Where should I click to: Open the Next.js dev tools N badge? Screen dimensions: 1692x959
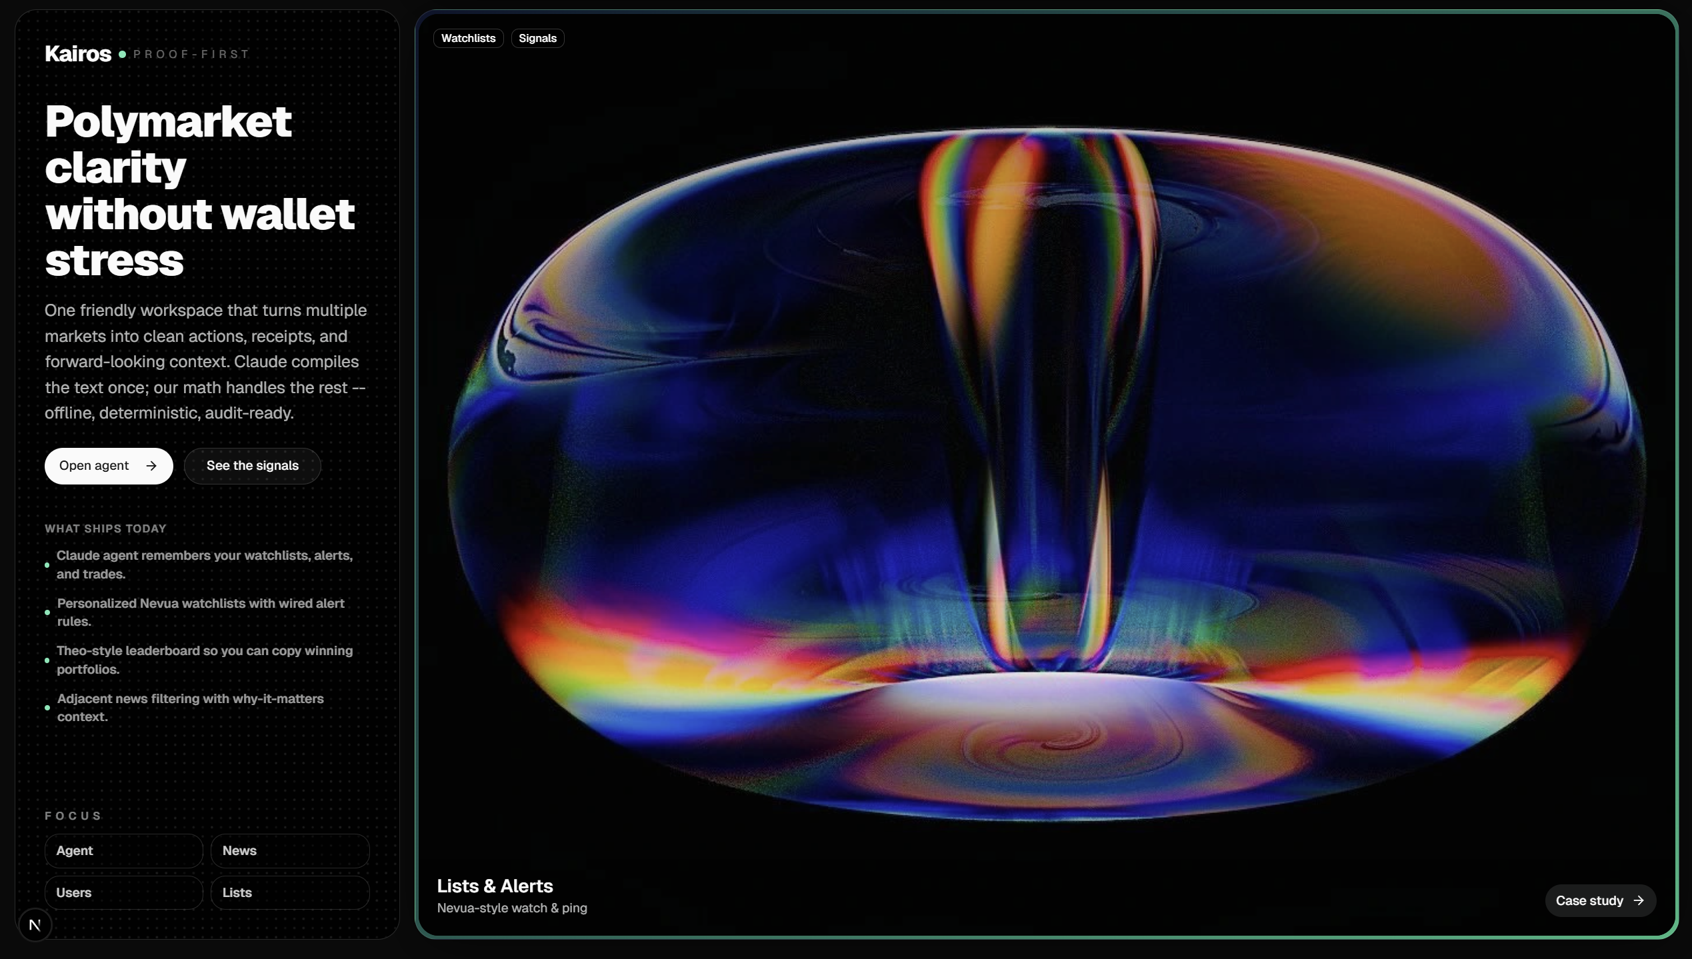click(x=35, y=924)
